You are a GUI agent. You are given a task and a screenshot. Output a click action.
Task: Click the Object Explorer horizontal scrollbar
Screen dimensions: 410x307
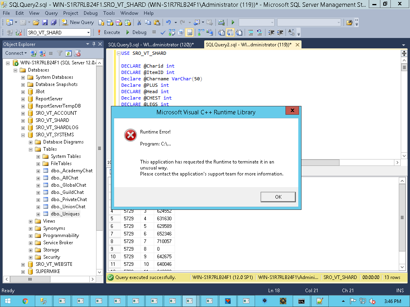coord(49,279)
